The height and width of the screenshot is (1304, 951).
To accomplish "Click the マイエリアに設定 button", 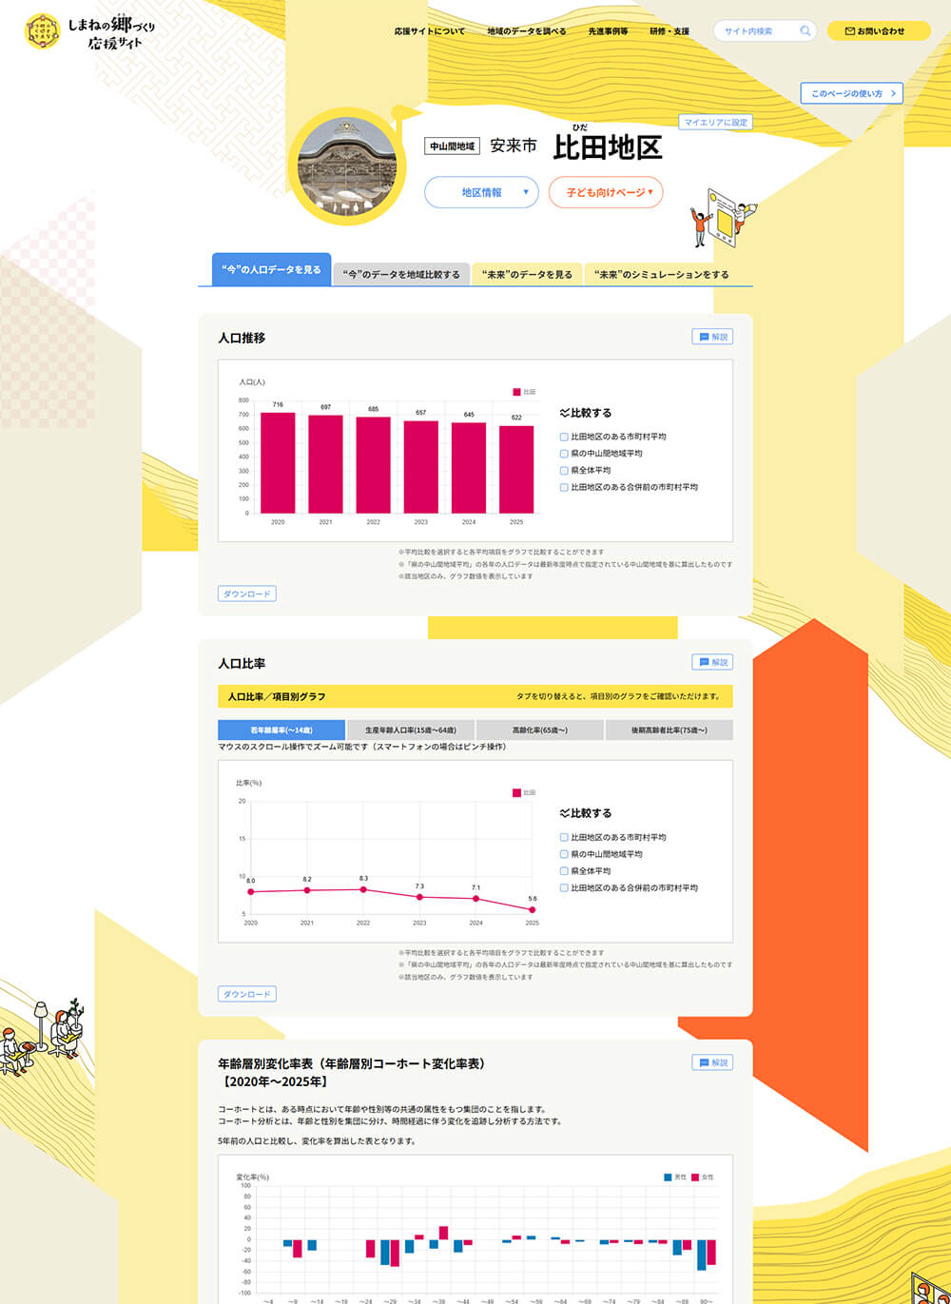I will pos(715,122).
